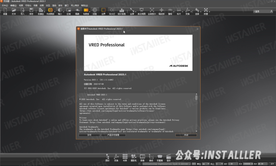
Task: Click the 新建 (New) toolbar icon
Action: [x=5, y=11]
